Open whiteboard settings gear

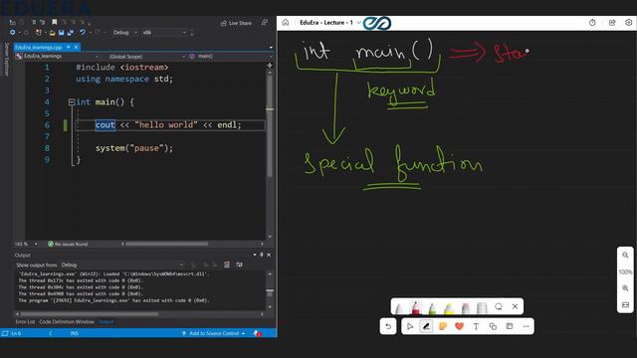click(x=628, y=23)
